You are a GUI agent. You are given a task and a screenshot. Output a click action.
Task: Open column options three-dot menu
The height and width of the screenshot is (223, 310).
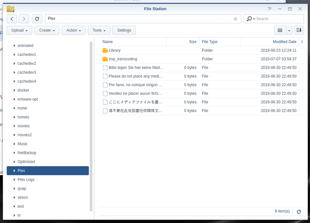[x=302, y=42]
